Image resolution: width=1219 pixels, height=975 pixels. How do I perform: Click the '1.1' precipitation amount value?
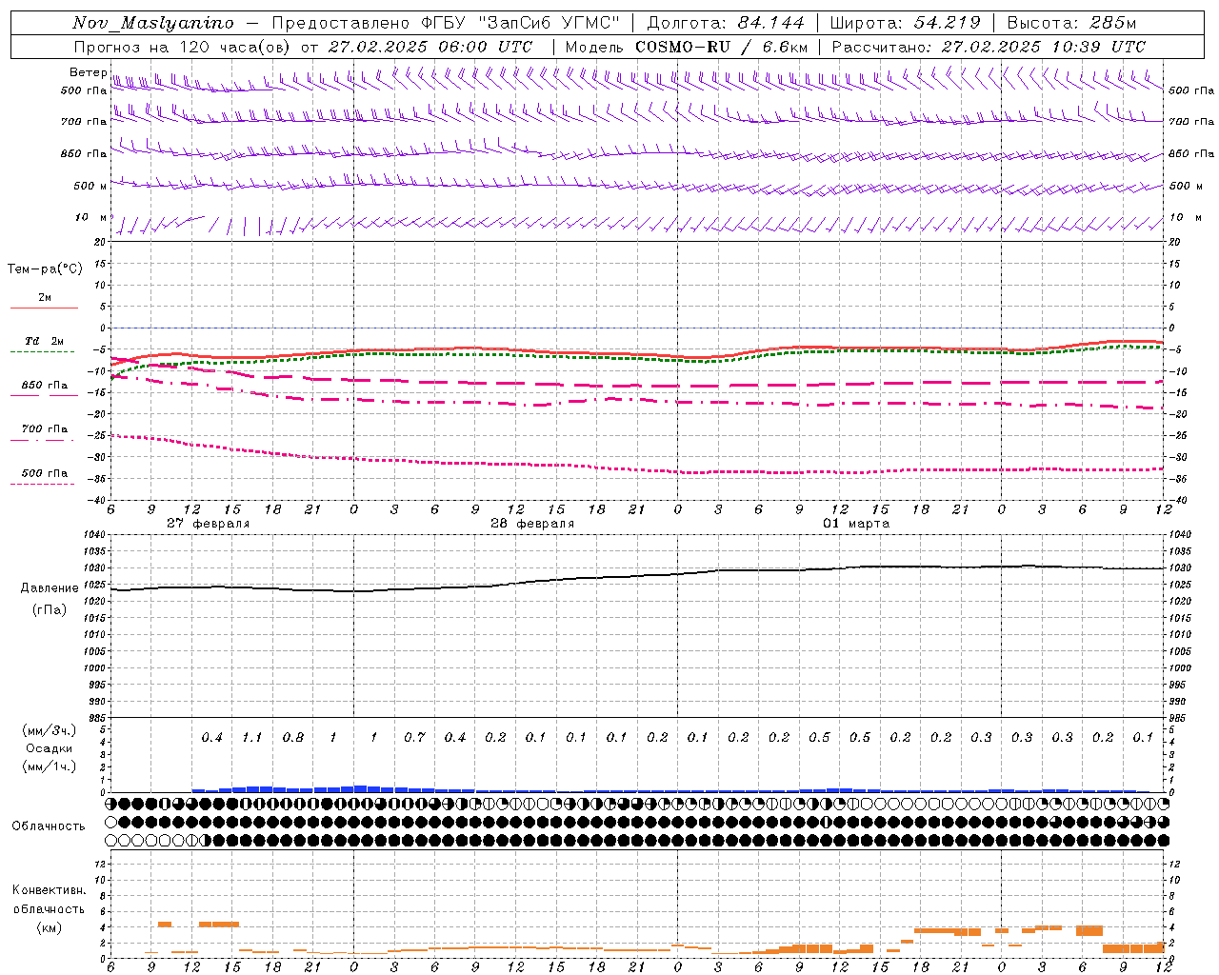tap(252, 737)
